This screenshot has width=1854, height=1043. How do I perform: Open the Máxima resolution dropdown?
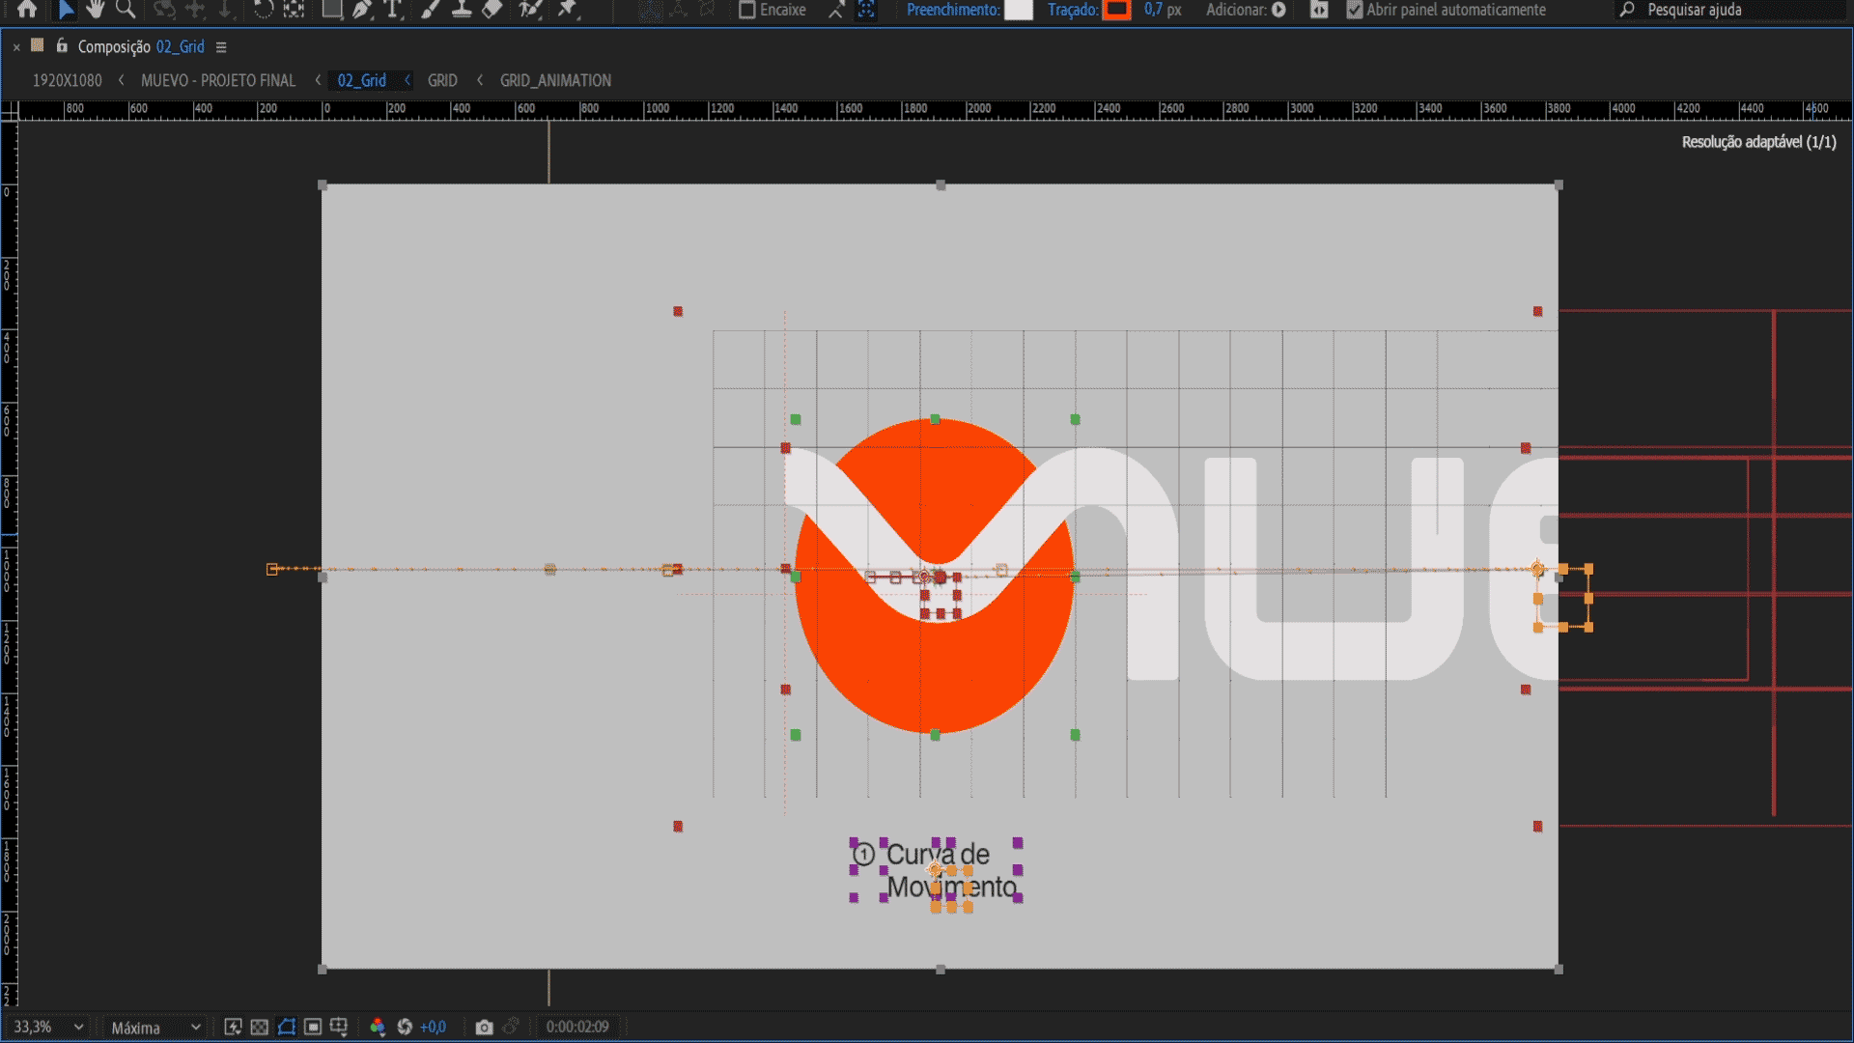click(154, 1027)
